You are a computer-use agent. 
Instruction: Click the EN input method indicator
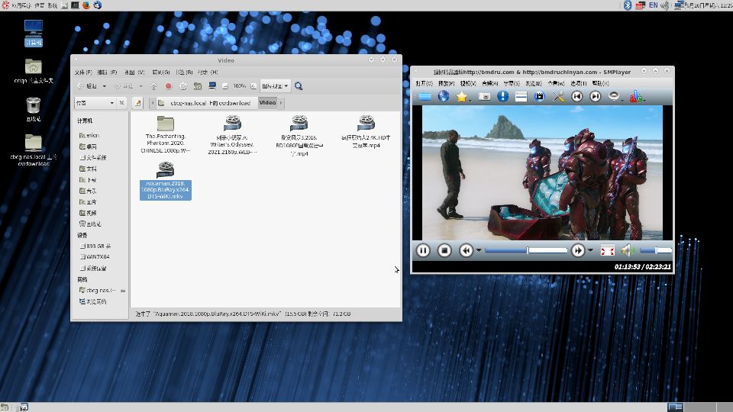[653, 5]
